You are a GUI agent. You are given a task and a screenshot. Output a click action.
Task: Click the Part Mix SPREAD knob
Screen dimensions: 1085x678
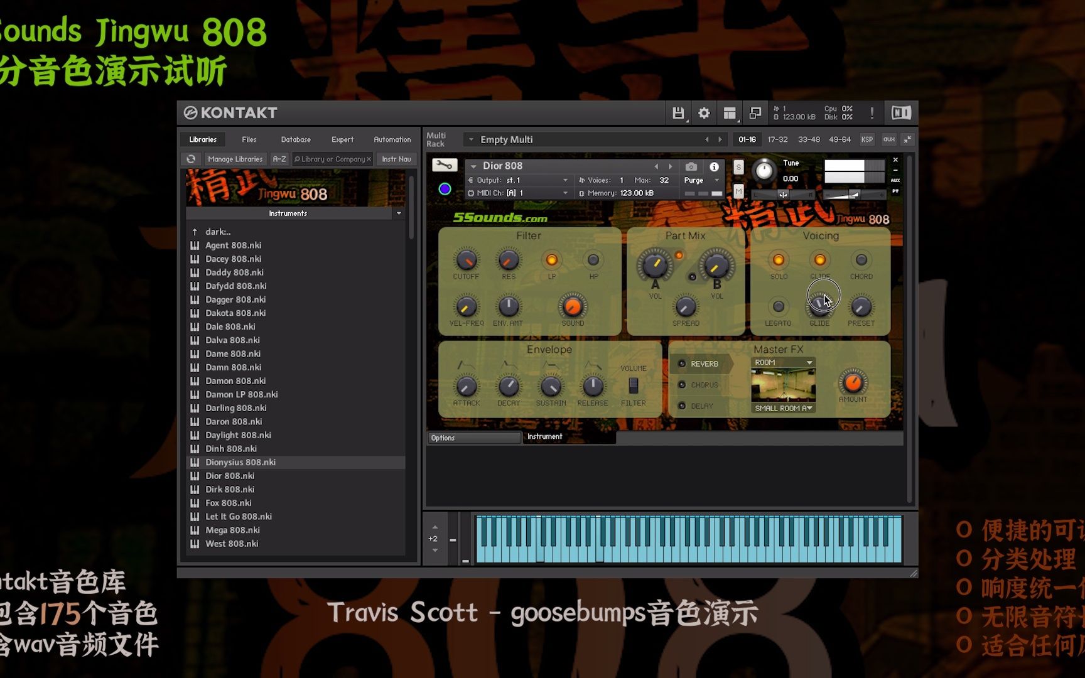click(x=686, y=306)
